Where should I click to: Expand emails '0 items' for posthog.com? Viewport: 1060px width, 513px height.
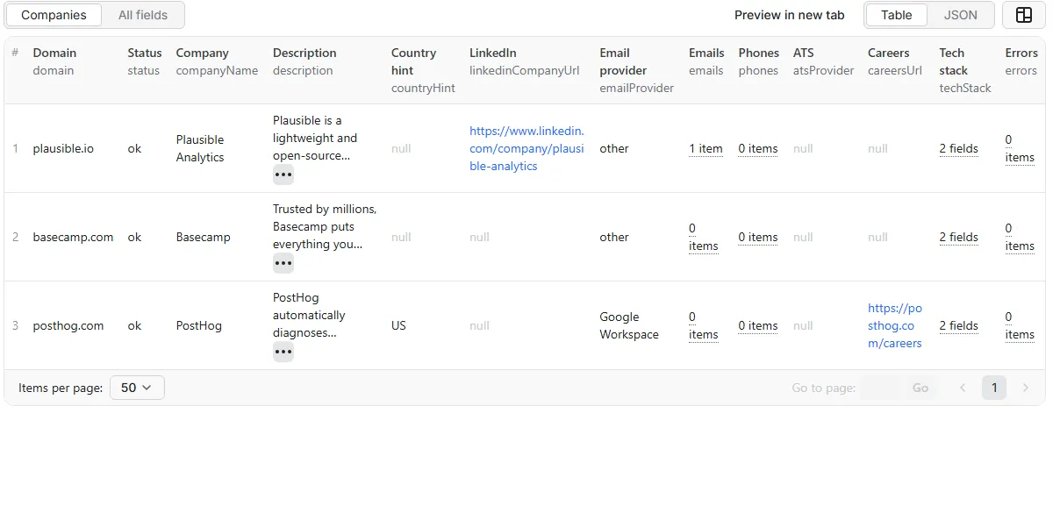704,325
